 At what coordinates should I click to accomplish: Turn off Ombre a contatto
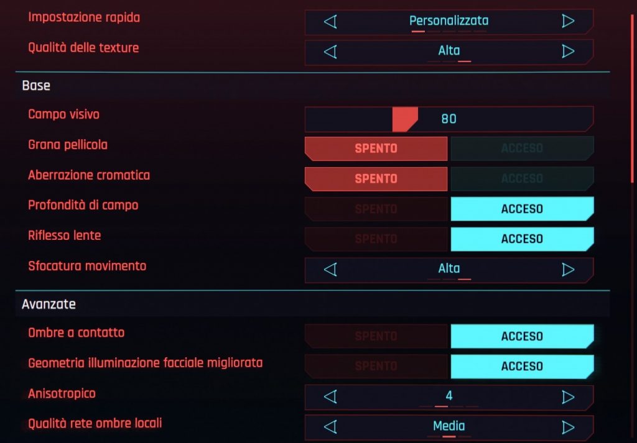[x=376, y=336]
